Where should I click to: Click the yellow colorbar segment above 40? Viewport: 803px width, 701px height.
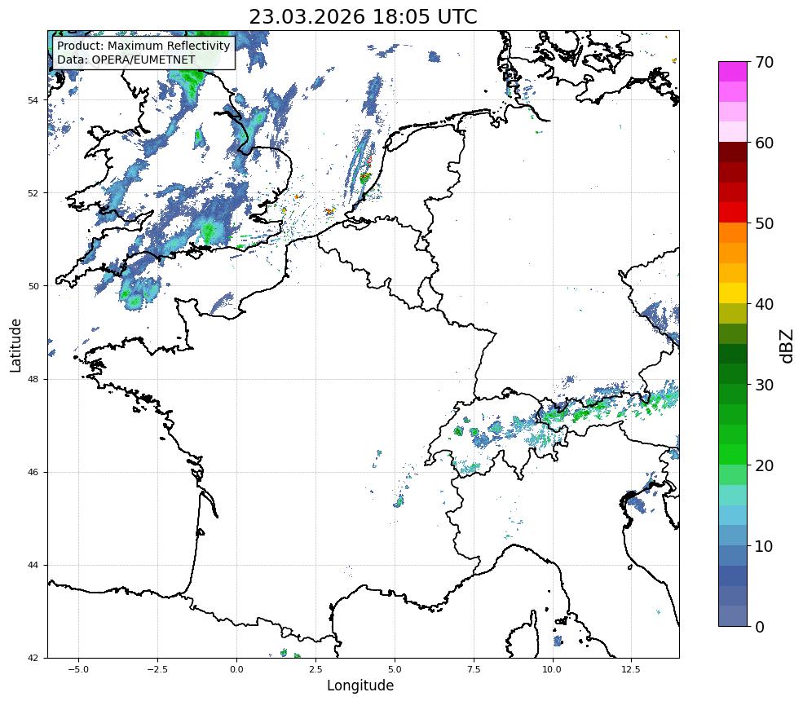pyautogui.click(x=733, y=293)
